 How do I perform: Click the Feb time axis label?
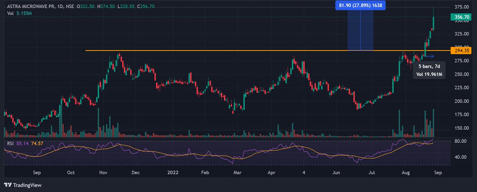point(205,173)
